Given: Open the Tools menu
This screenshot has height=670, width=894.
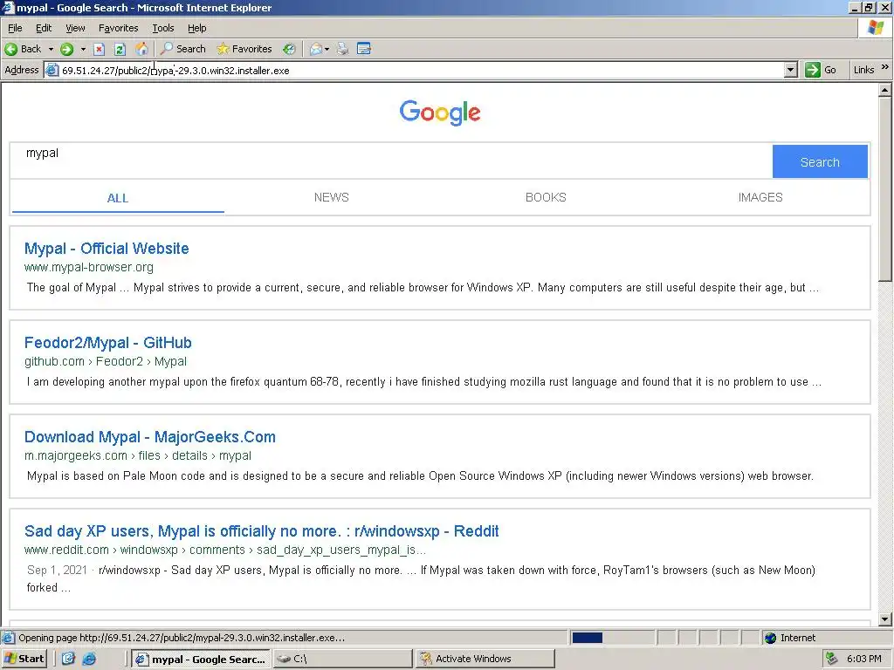Looking at the screenshot, I should point(162,28).
